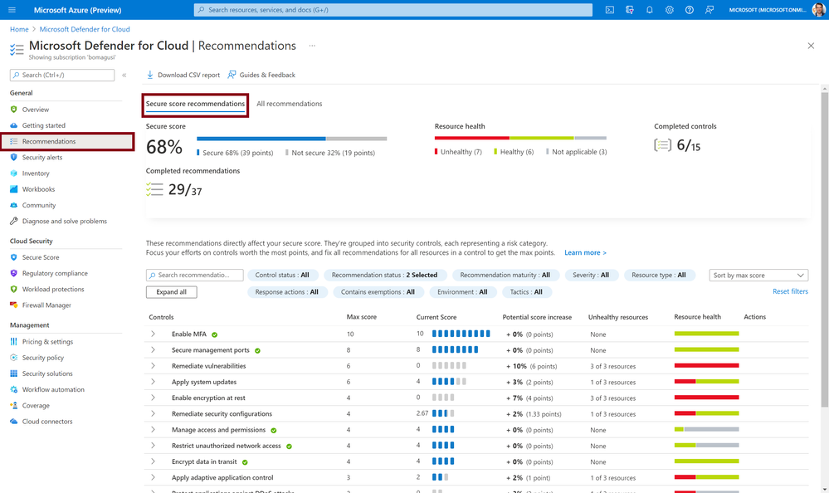Viewport: 829px width, 493px height.
Task: Open the directories and subscriptions filter icon
Action: (629, 9)
